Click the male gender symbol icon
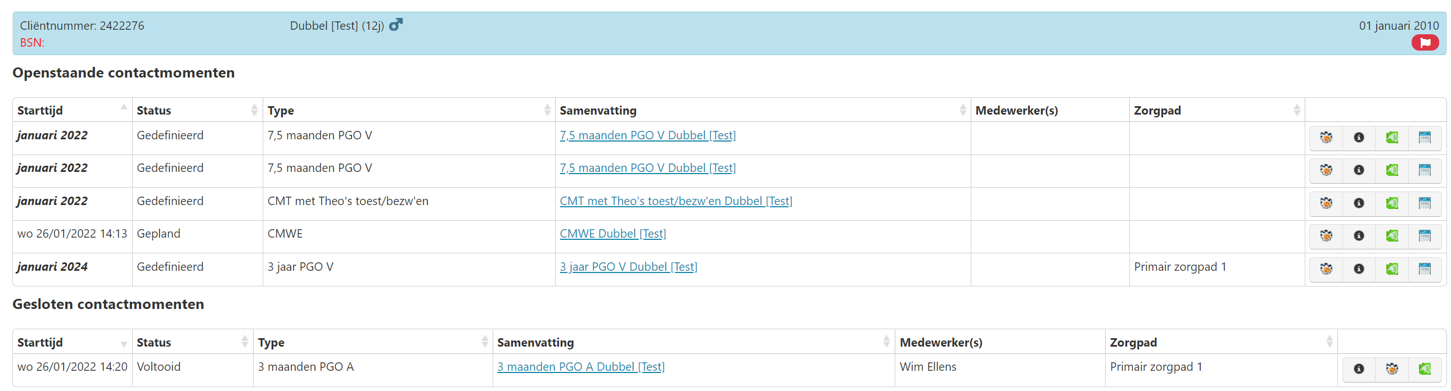Image resolution: width=1451 pixels, height=391 pixels. (396, 25)
